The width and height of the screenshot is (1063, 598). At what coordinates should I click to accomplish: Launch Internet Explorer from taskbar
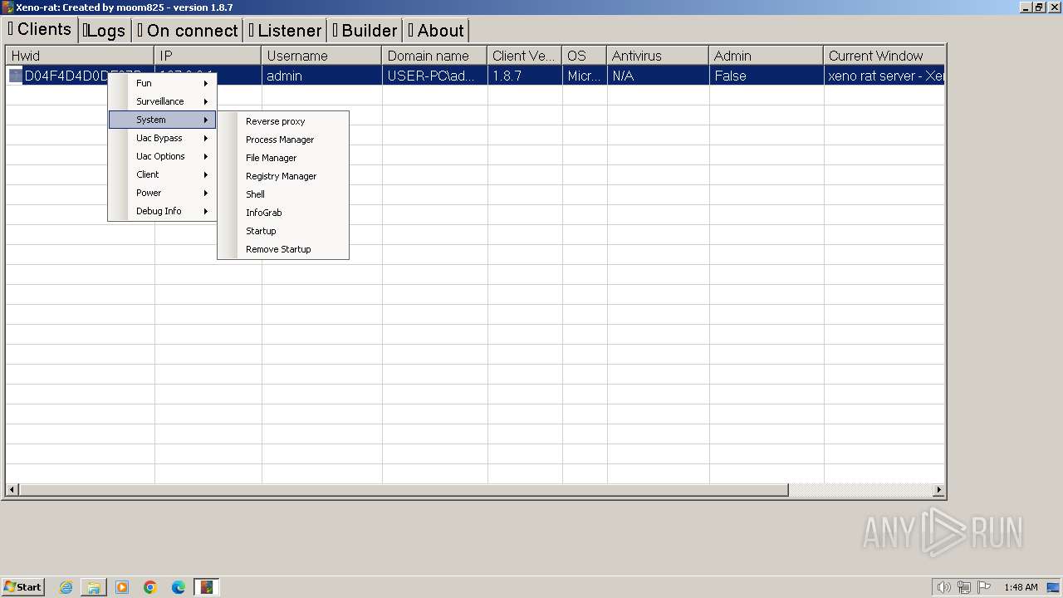point(66,587)
